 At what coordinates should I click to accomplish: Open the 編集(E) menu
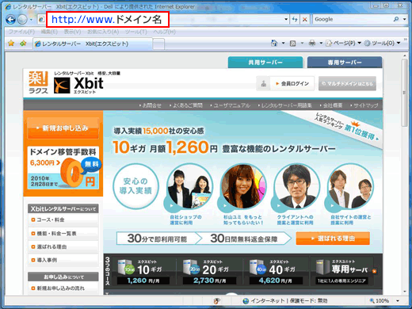pyautogui.click(x=49, y=32)
